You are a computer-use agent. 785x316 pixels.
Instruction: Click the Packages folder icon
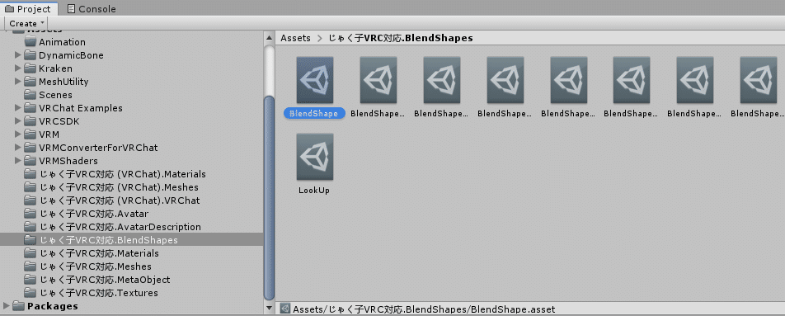pyautogui.click(x=18, y=305)
